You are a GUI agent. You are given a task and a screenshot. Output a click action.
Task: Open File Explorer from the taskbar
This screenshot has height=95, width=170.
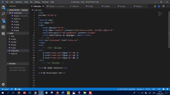(85, 93)
